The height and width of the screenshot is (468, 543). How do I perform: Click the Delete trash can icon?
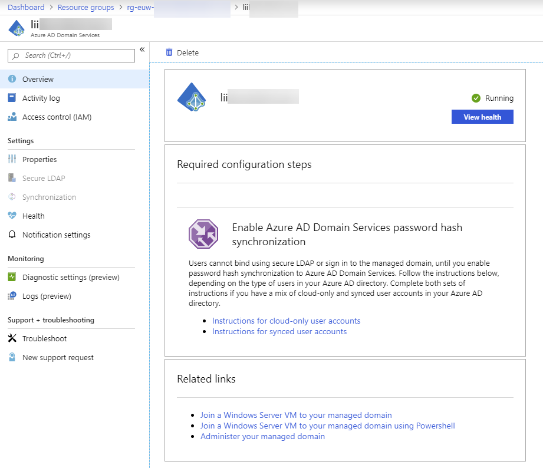(x=169, y=52)
